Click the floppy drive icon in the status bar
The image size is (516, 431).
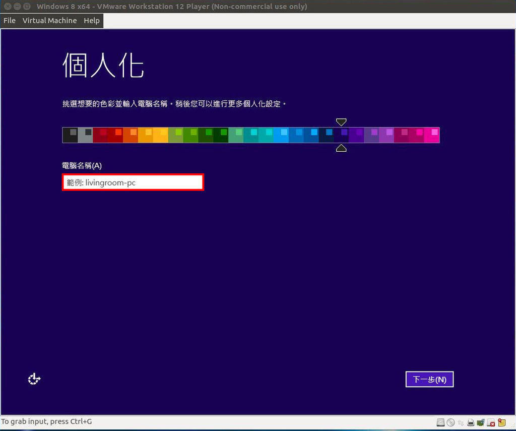pyautogui.click(x=461, y=422)
